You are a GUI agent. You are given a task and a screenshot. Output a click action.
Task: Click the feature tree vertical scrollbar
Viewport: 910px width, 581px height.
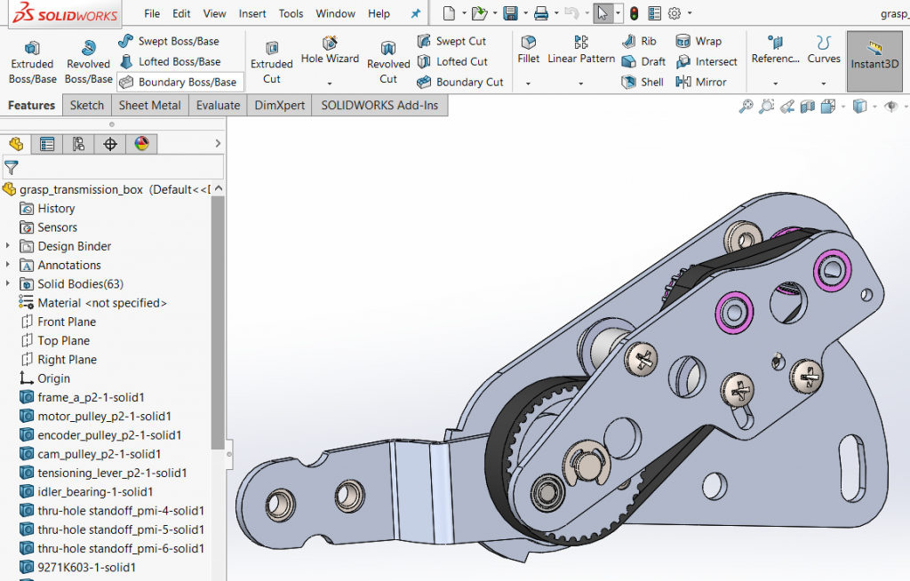pos(218,320)
